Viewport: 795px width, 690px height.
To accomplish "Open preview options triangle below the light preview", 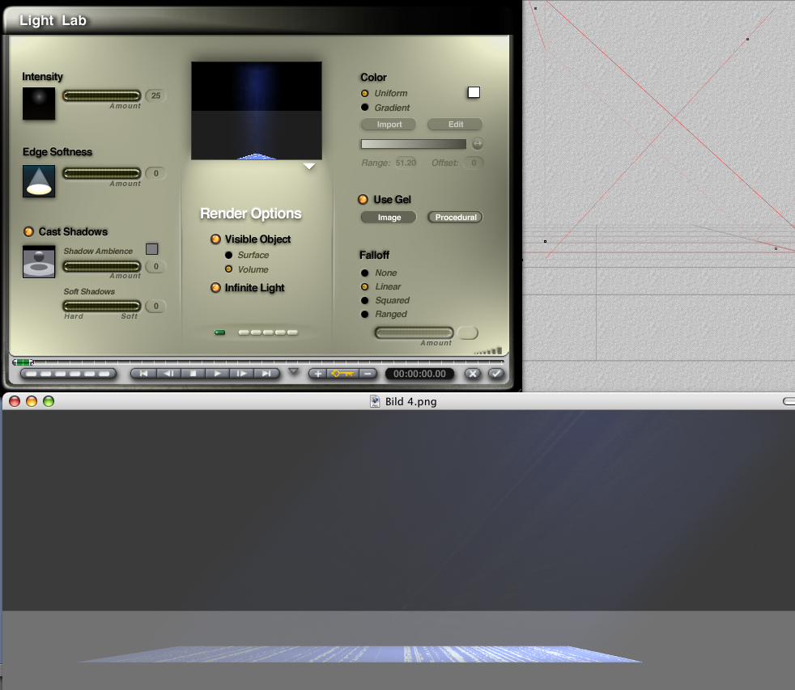I will point(309,166).
